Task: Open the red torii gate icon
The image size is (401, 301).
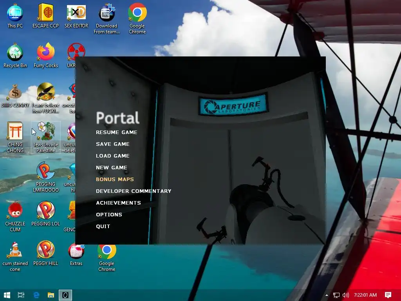Action: click(x=15, y=138)
